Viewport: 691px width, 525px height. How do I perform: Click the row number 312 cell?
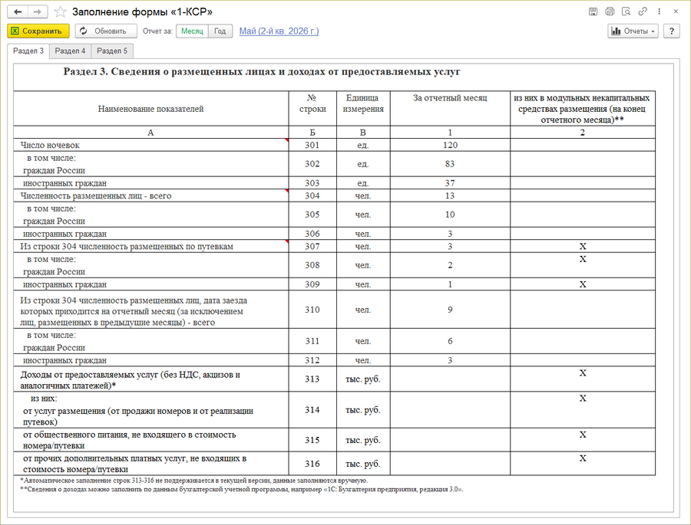[312, 360]
